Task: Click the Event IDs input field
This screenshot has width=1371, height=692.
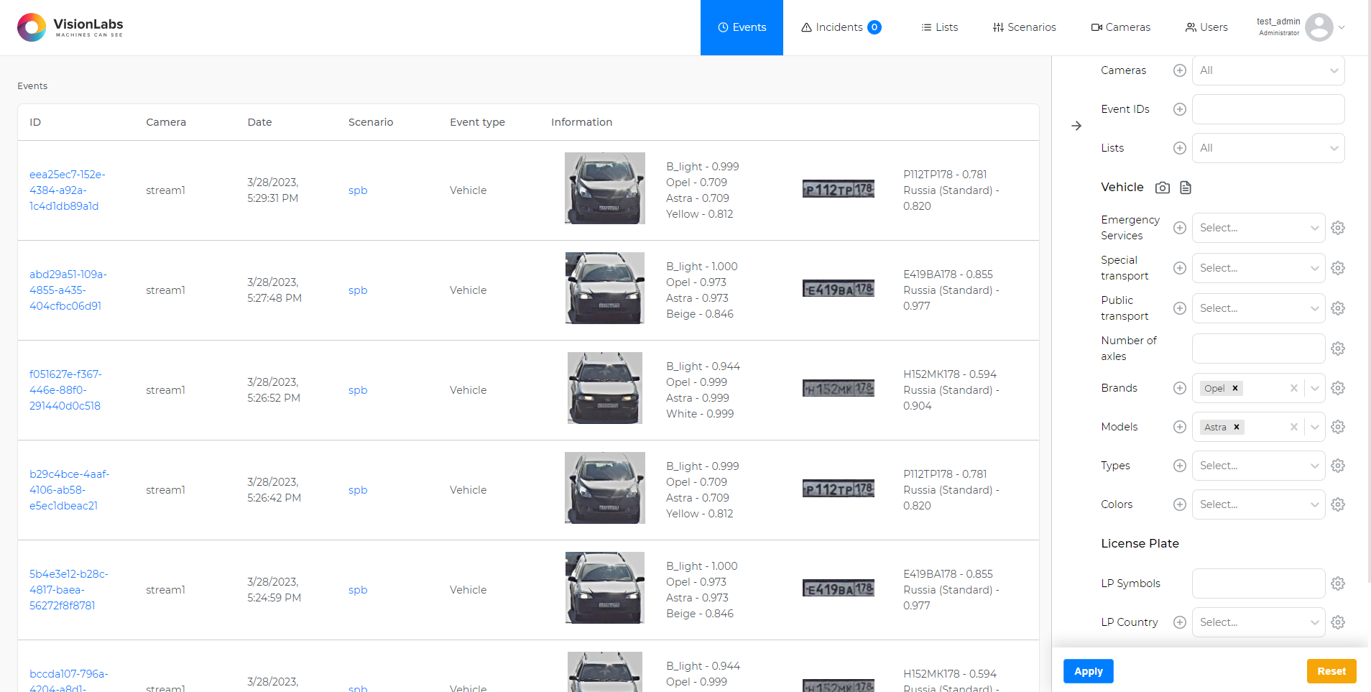Action: point(1268,109)
